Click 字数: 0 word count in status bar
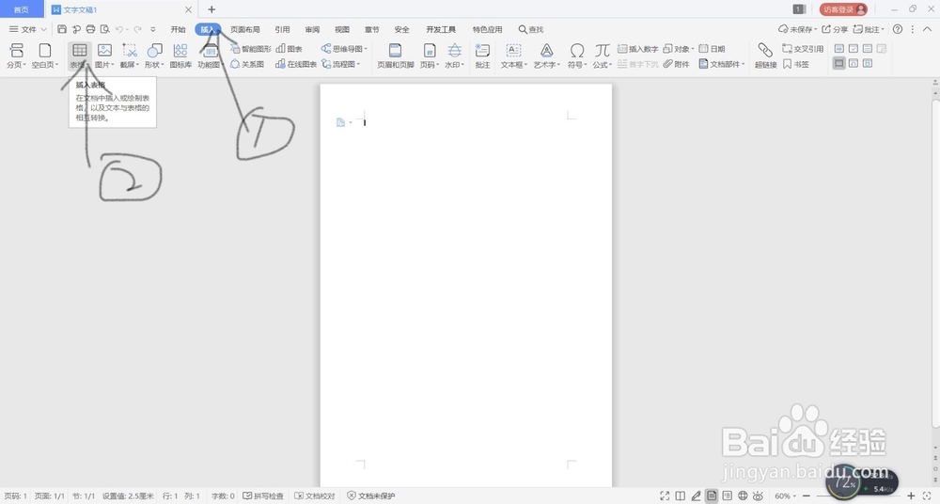The width and height of the screenshot is (940, 504). pos(223,496)
